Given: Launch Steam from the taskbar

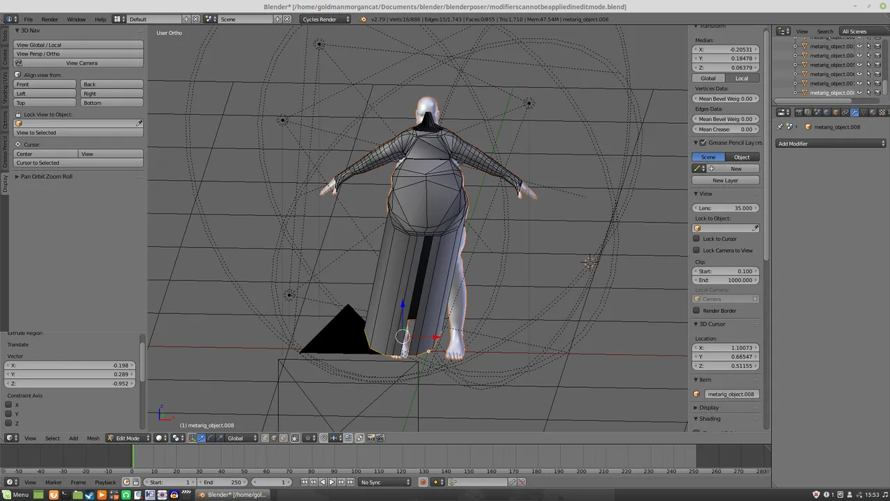Looking at the screenshot, I should click(90, 495).
